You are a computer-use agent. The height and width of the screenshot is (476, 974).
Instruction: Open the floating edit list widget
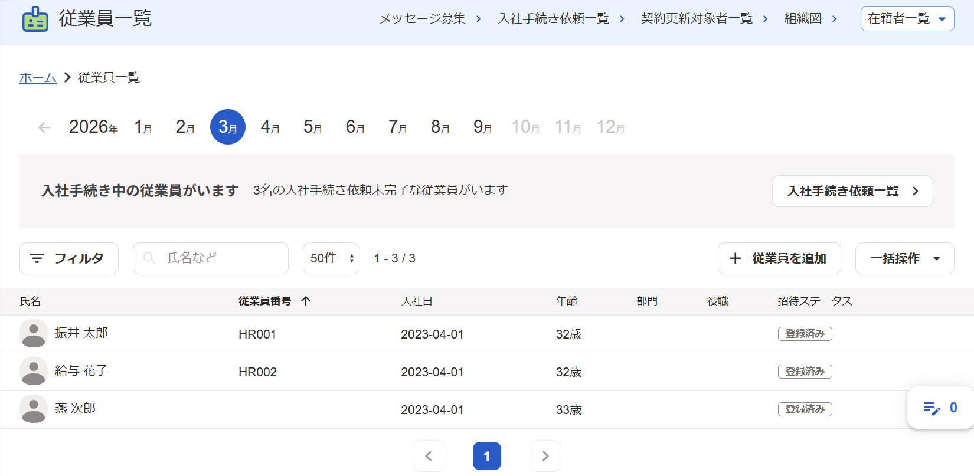pos(940,408)
